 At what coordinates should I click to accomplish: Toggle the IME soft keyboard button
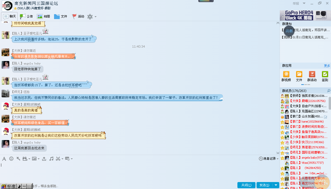coord(29,186)
